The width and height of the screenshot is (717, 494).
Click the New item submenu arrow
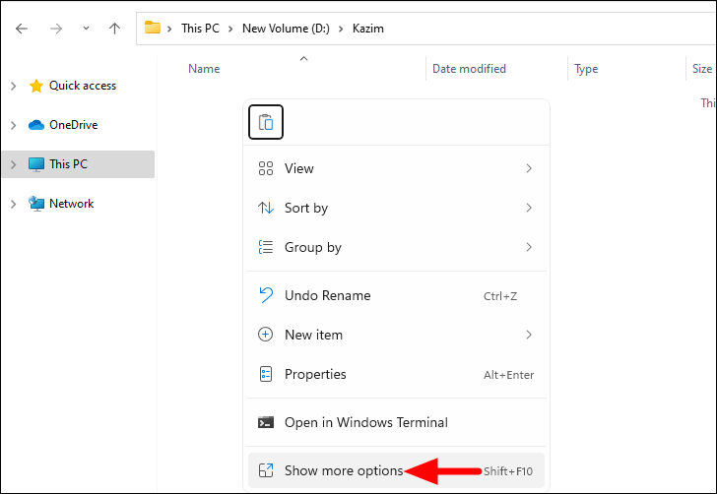tap(529, 335)
